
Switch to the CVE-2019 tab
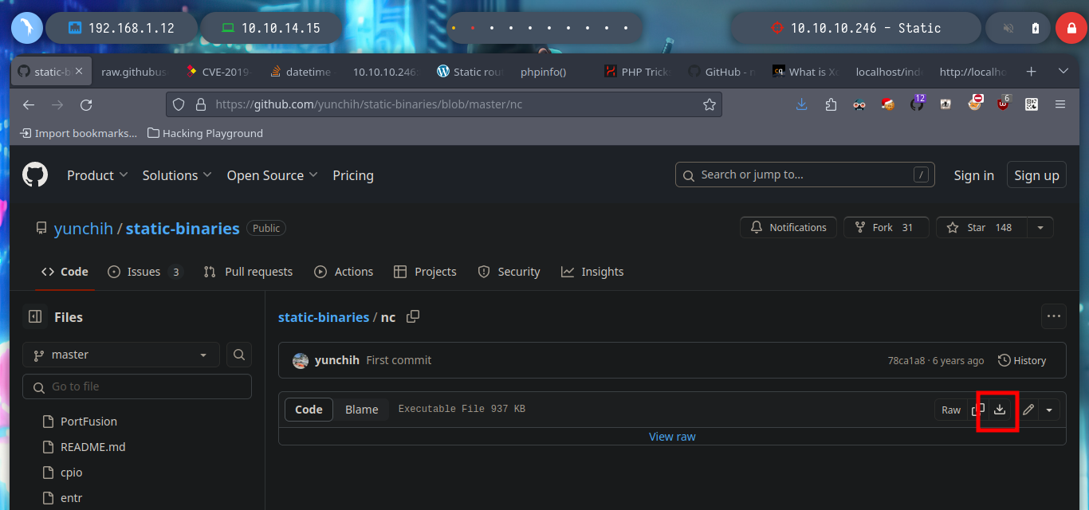click(x=218, y=72)
